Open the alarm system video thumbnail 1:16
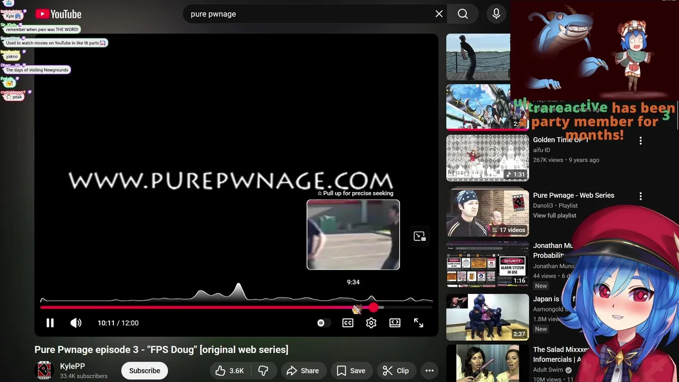 point(488,265)
